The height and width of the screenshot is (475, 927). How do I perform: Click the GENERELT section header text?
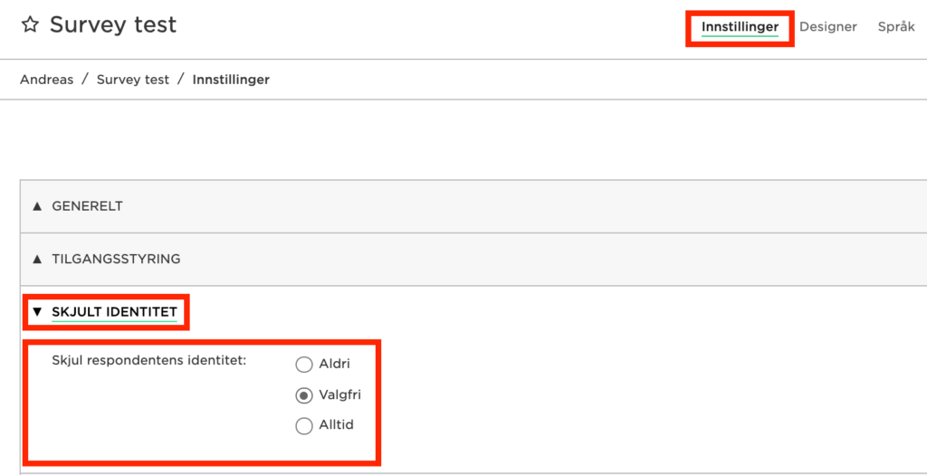[x=88, y=206]
